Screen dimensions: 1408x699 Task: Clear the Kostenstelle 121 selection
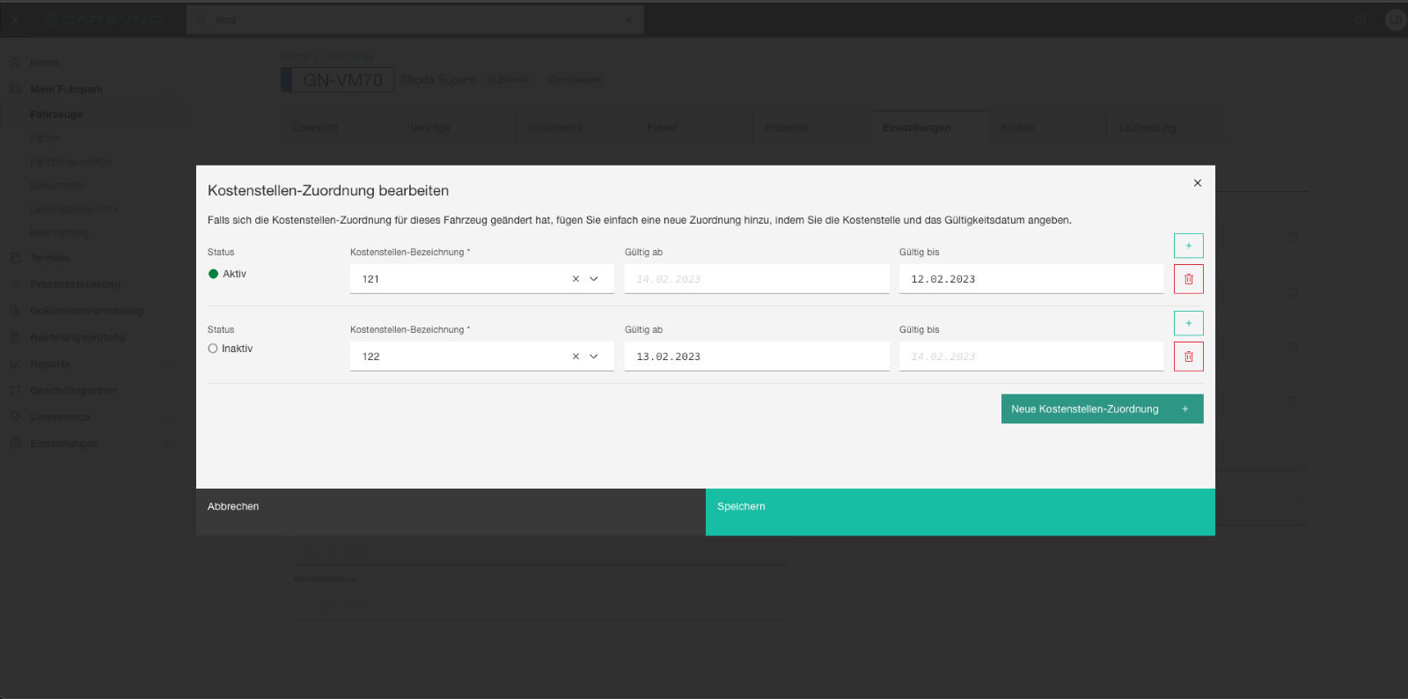(x=576, y=279)
